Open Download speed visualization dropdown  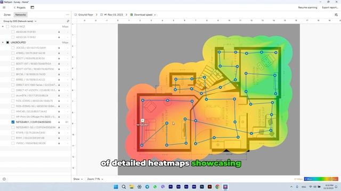(x=144, y=15)
